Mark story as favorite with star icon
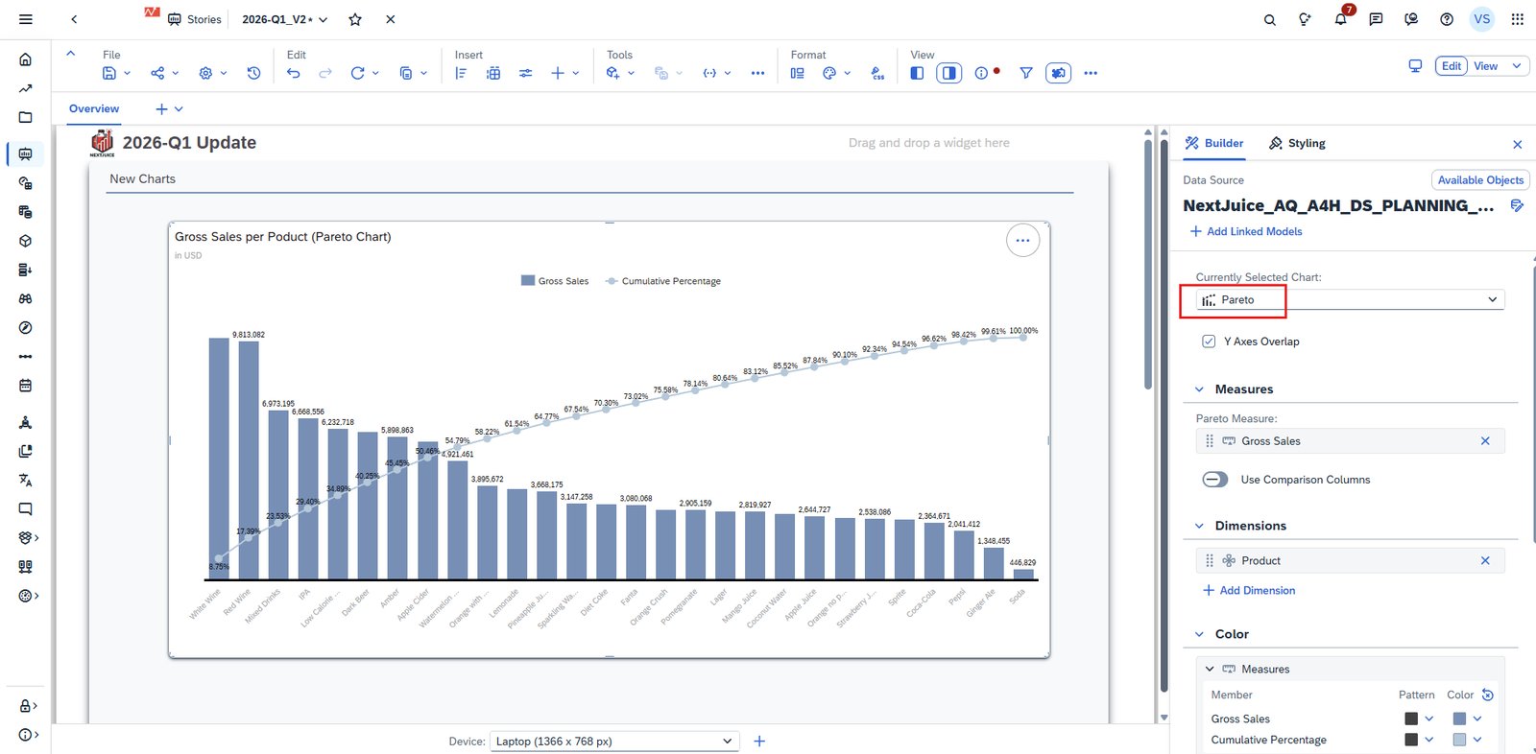Screen dimensions: 1536x754 pos(355,19)
